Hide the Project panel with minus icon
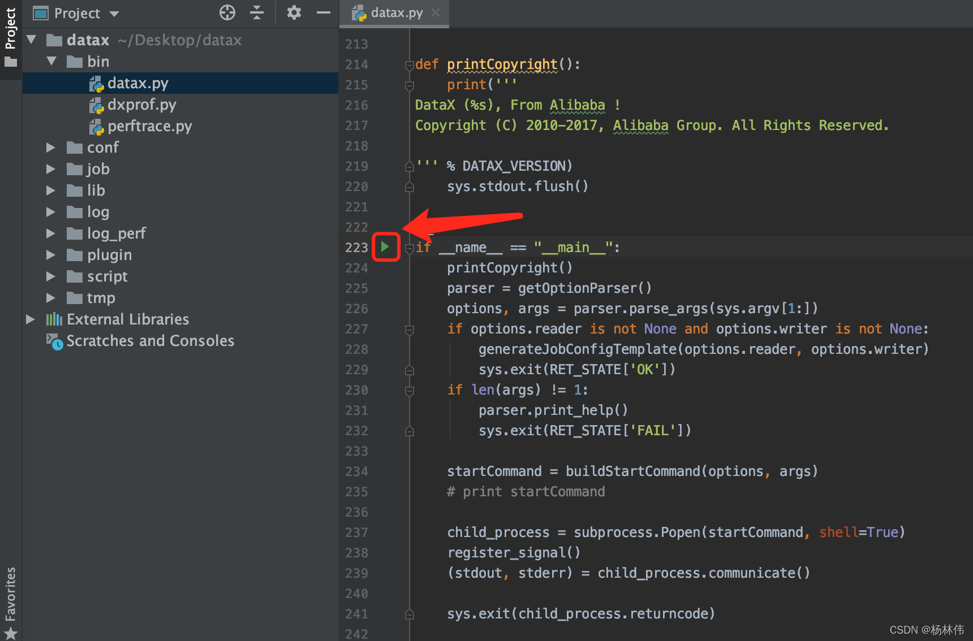 [x=324, y=12]
